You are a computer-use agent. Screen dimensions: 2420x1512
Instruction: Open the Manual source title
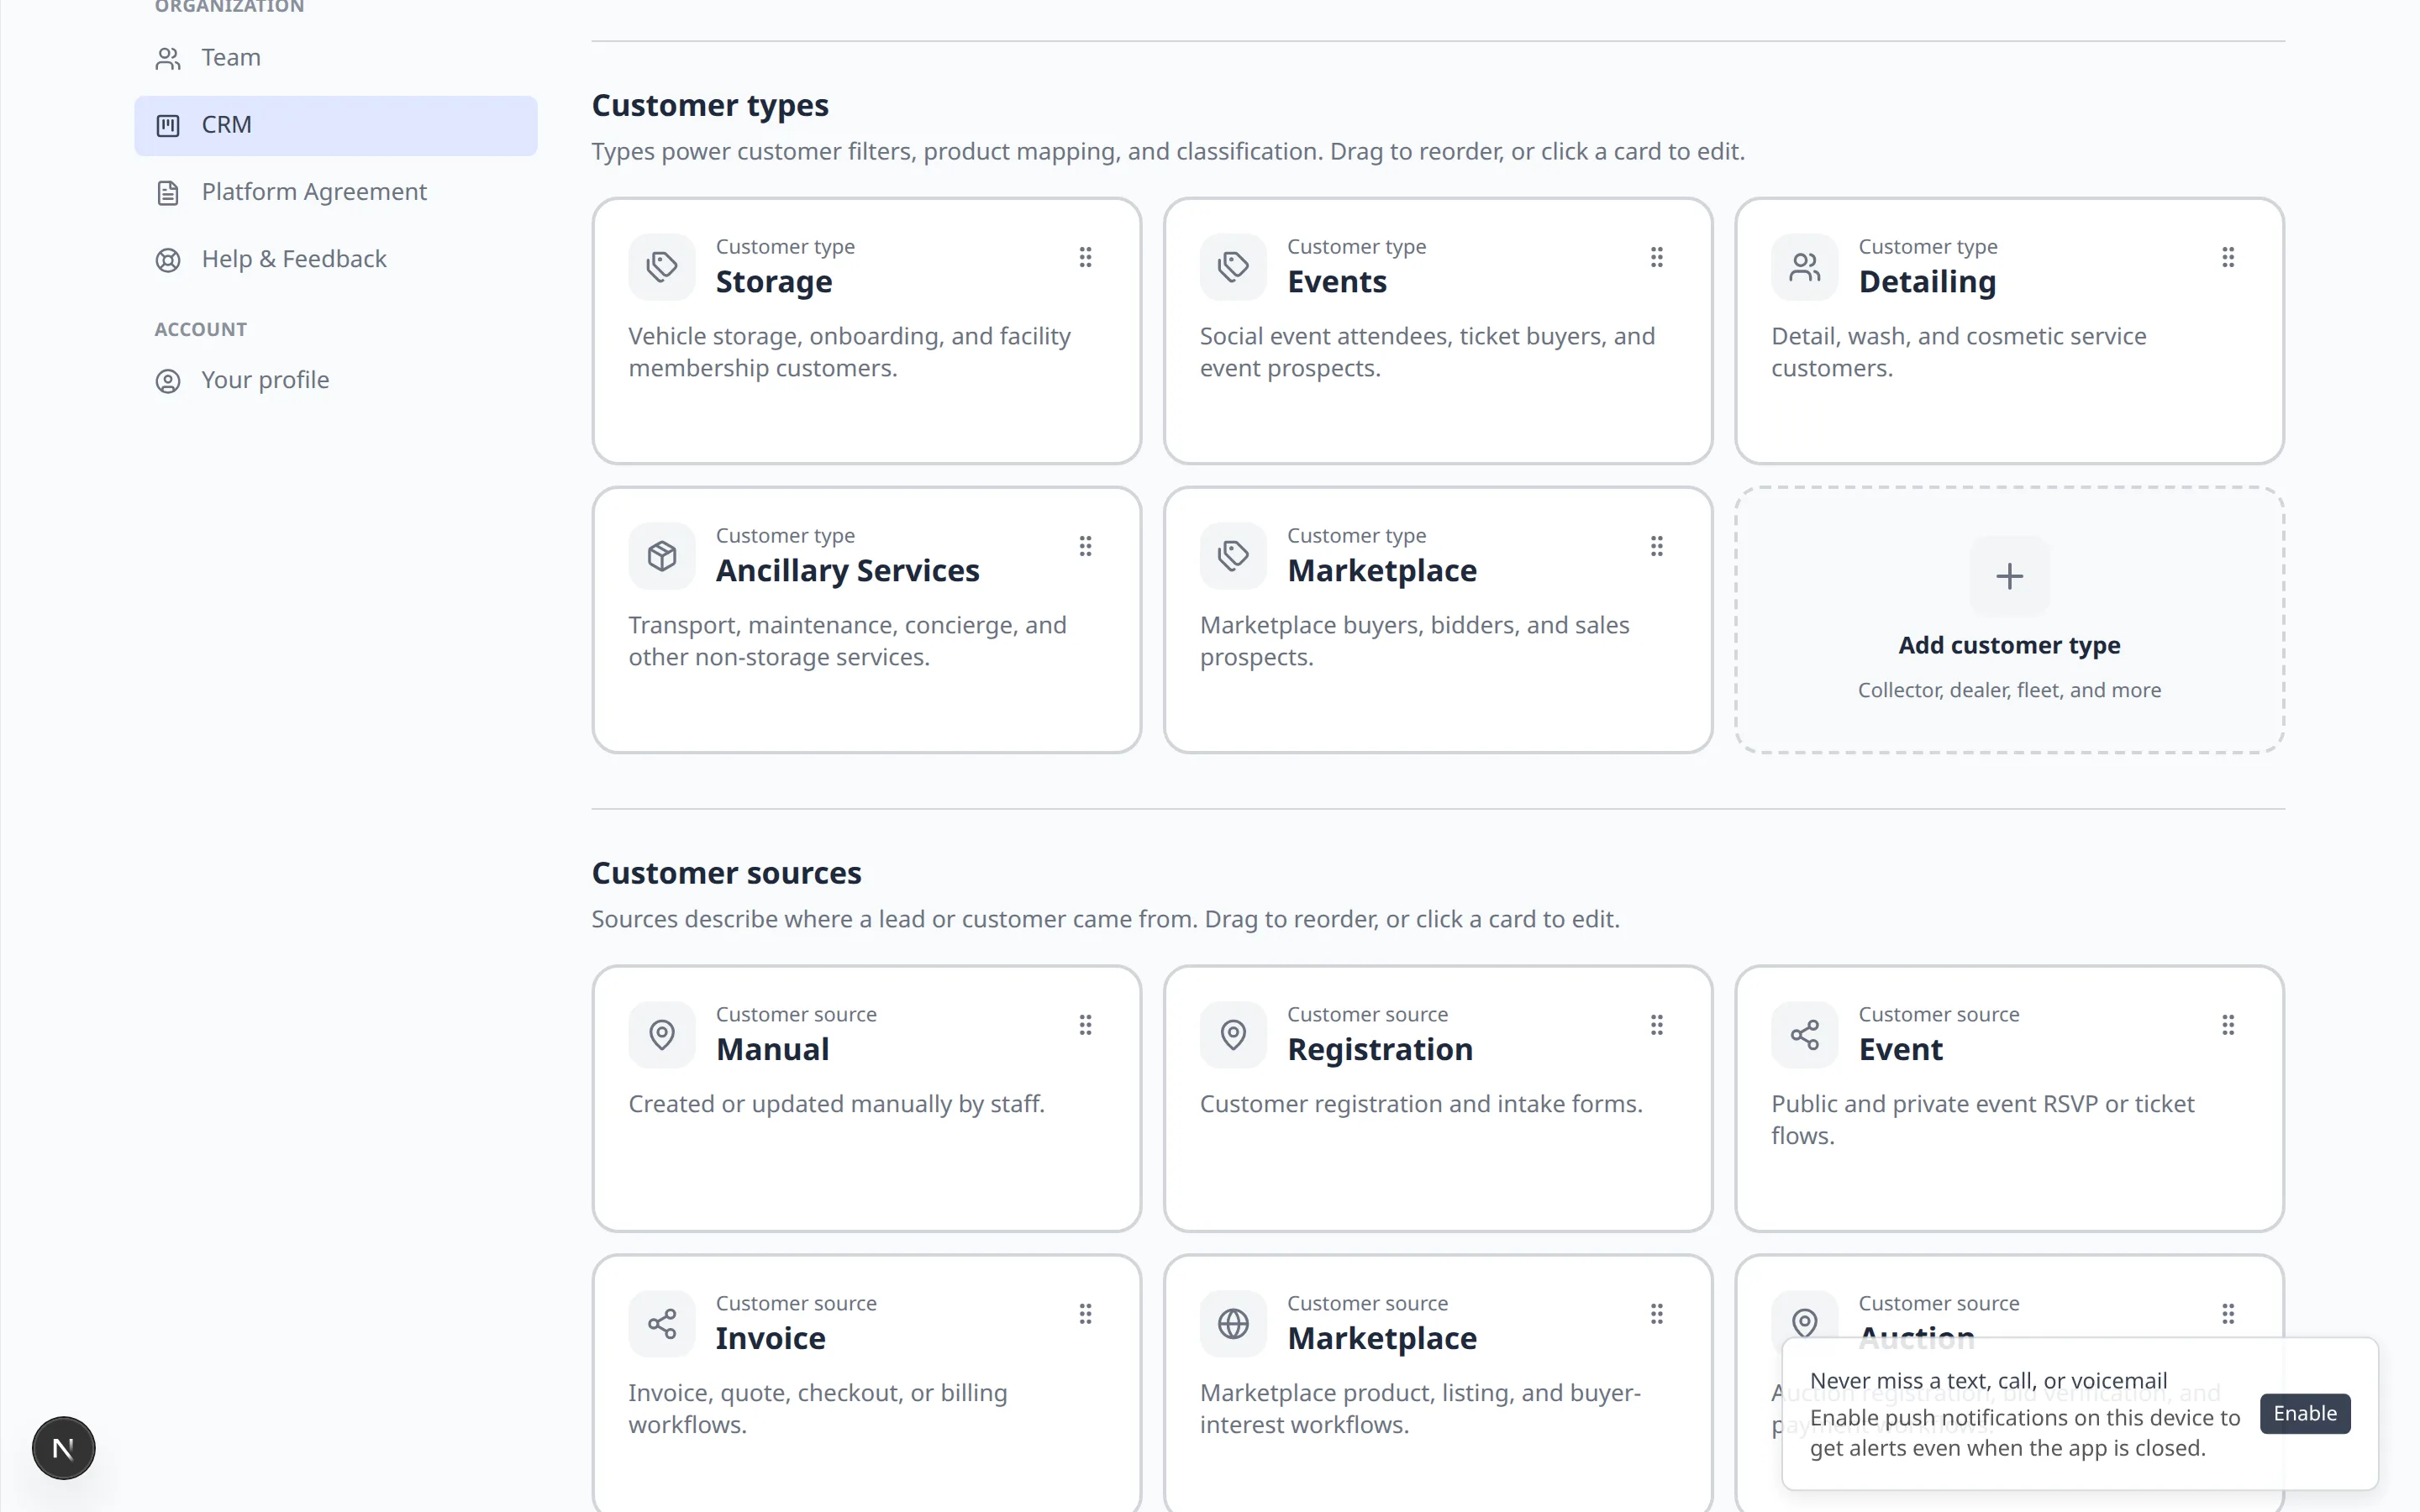point(772,1050)
